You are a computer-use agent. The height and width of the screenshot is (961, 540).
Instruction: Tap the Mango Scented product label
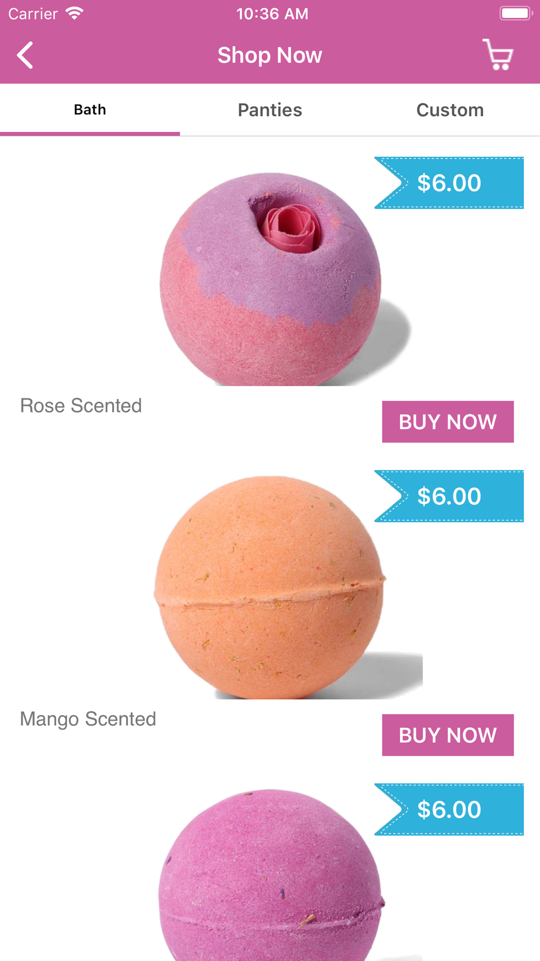pyautogui.click(x=88, y=719)
